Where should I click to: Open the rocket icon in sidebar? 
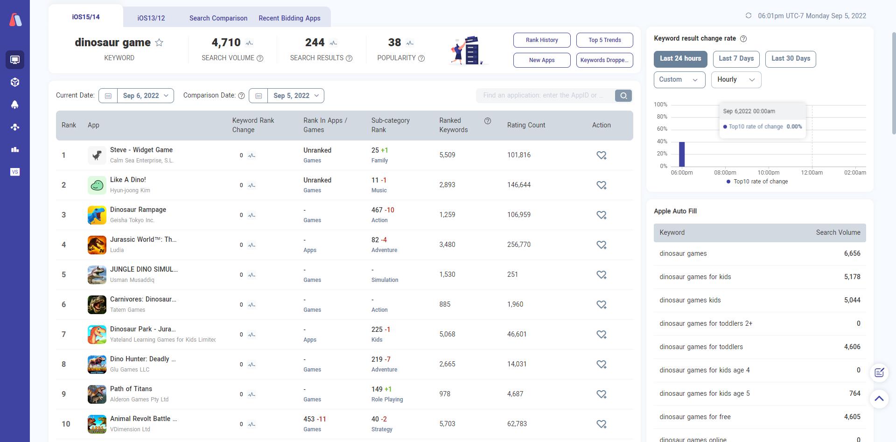click(x=15, y=105)
